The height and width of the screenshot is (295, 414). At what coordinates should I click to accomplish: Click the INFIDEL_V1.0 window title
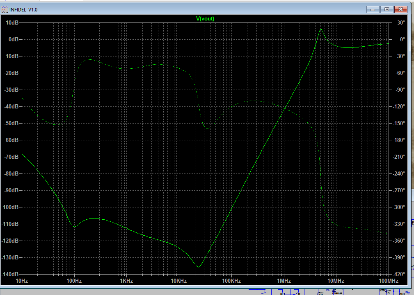point(23,10)
